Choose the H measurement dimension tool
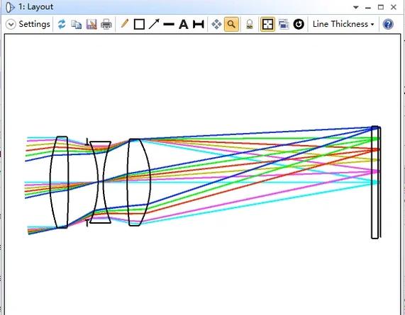 click(199, 25)
